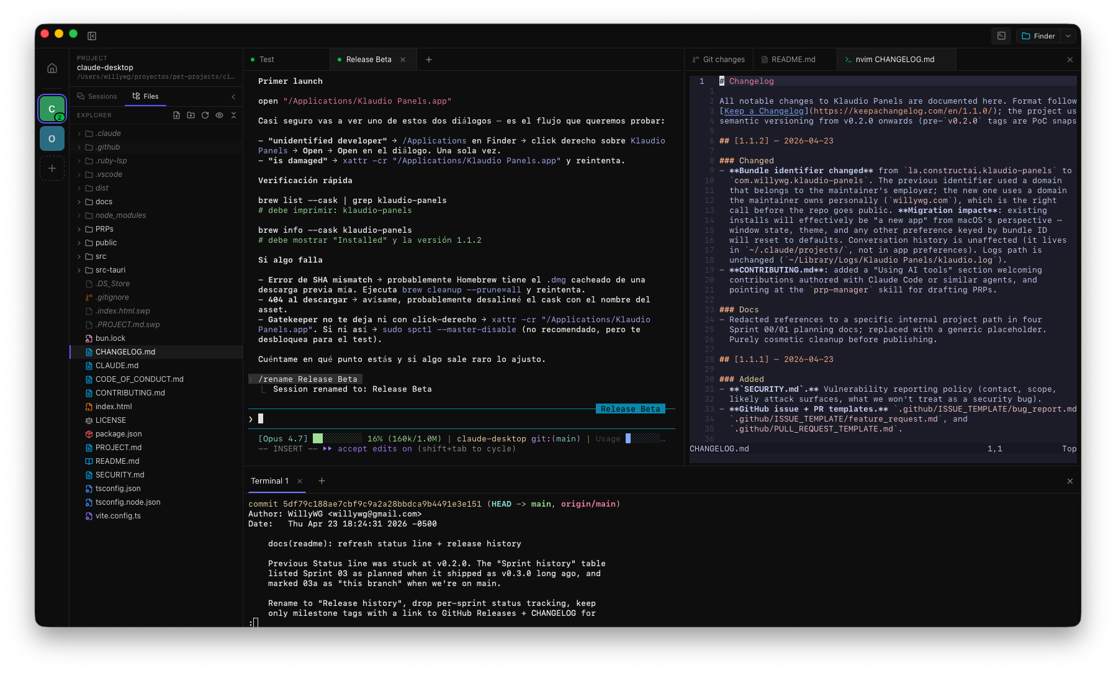The width and height of the screenshot is (1116, 673).
Task: Open tsconfig.json file
Action: click(156, 489)
